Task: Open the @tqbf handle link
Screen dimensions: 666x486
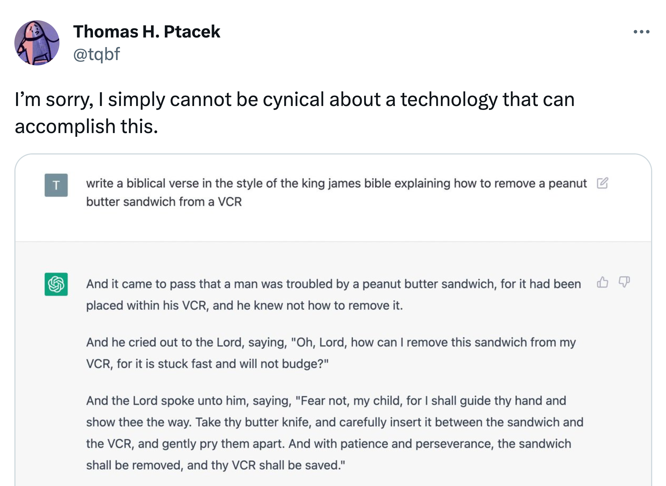Action: (96, 54)
